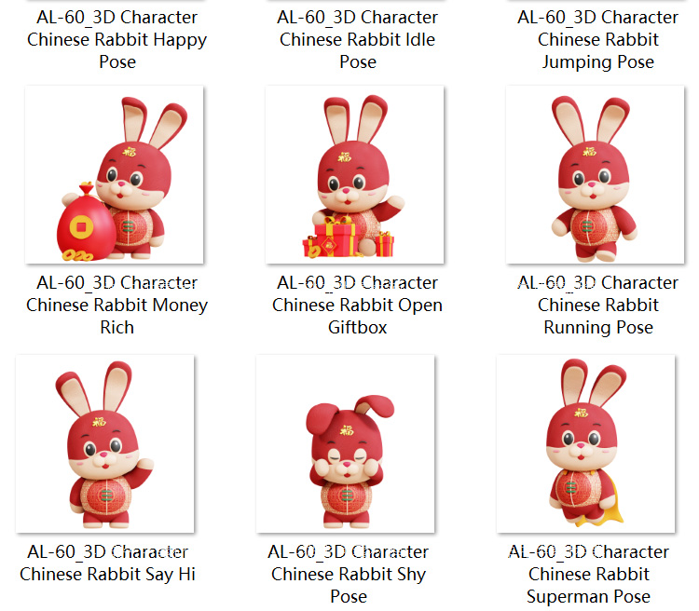
Task: Select the Say Hi rabbit thumbnail
Action: click(x=105, y=444)
